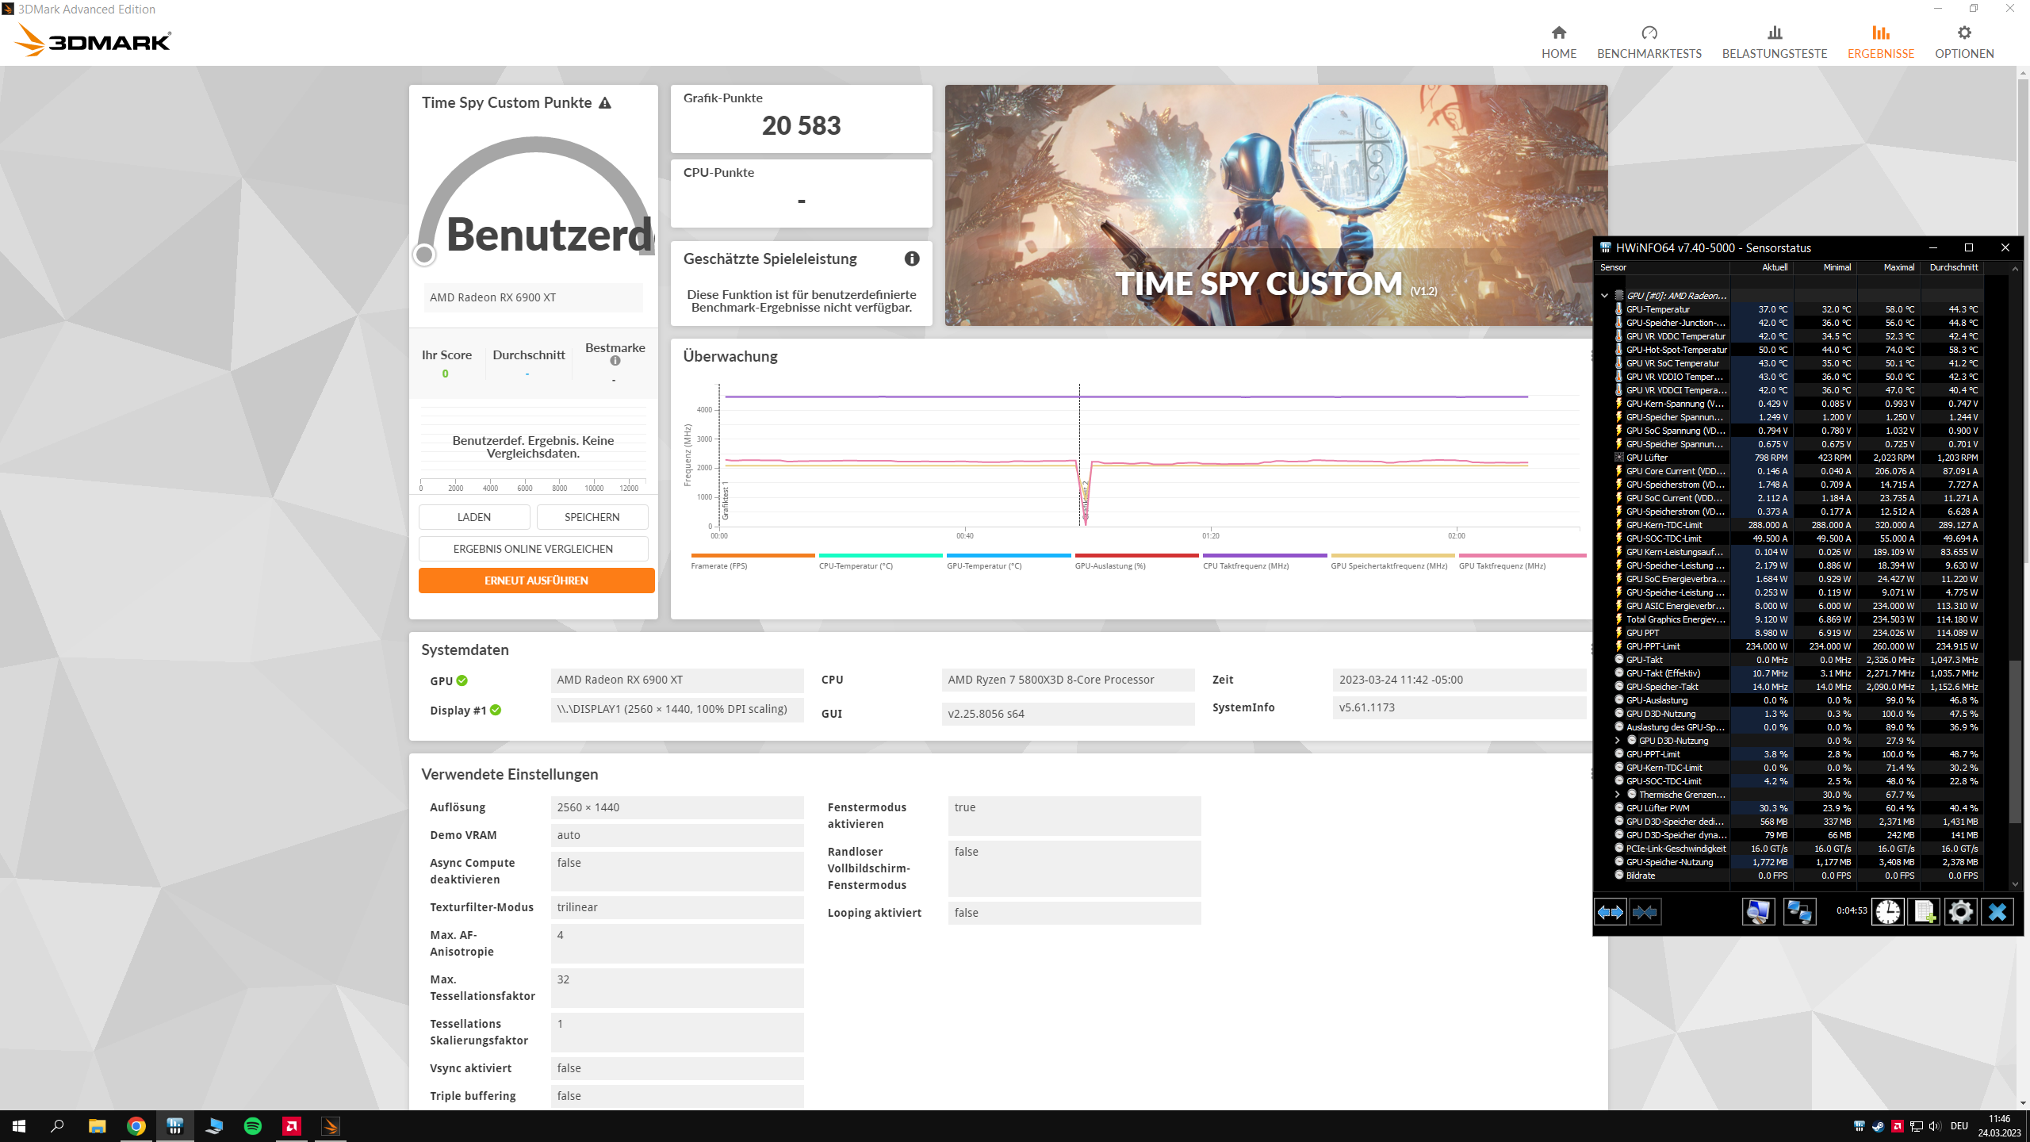Viewport: 2030px width, 1142px height.
Task: Click the ERNEUT AUSFÜHREN button
Action: [x=536, y=581]
